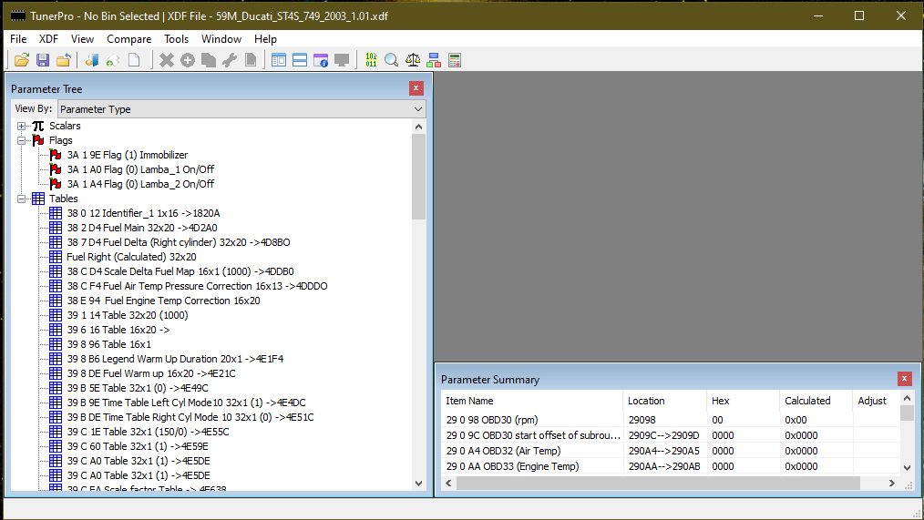Click Parameter Tree scrollbar down arrow

pos(418,484)
